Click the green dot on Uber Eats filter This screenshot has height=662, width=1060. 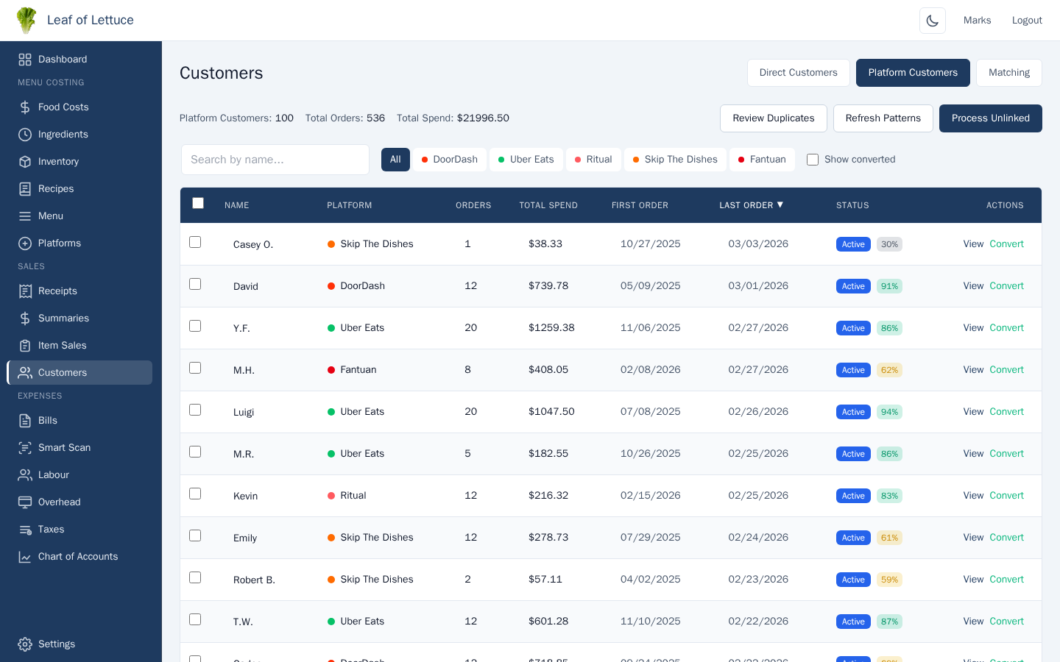(500, 159)
